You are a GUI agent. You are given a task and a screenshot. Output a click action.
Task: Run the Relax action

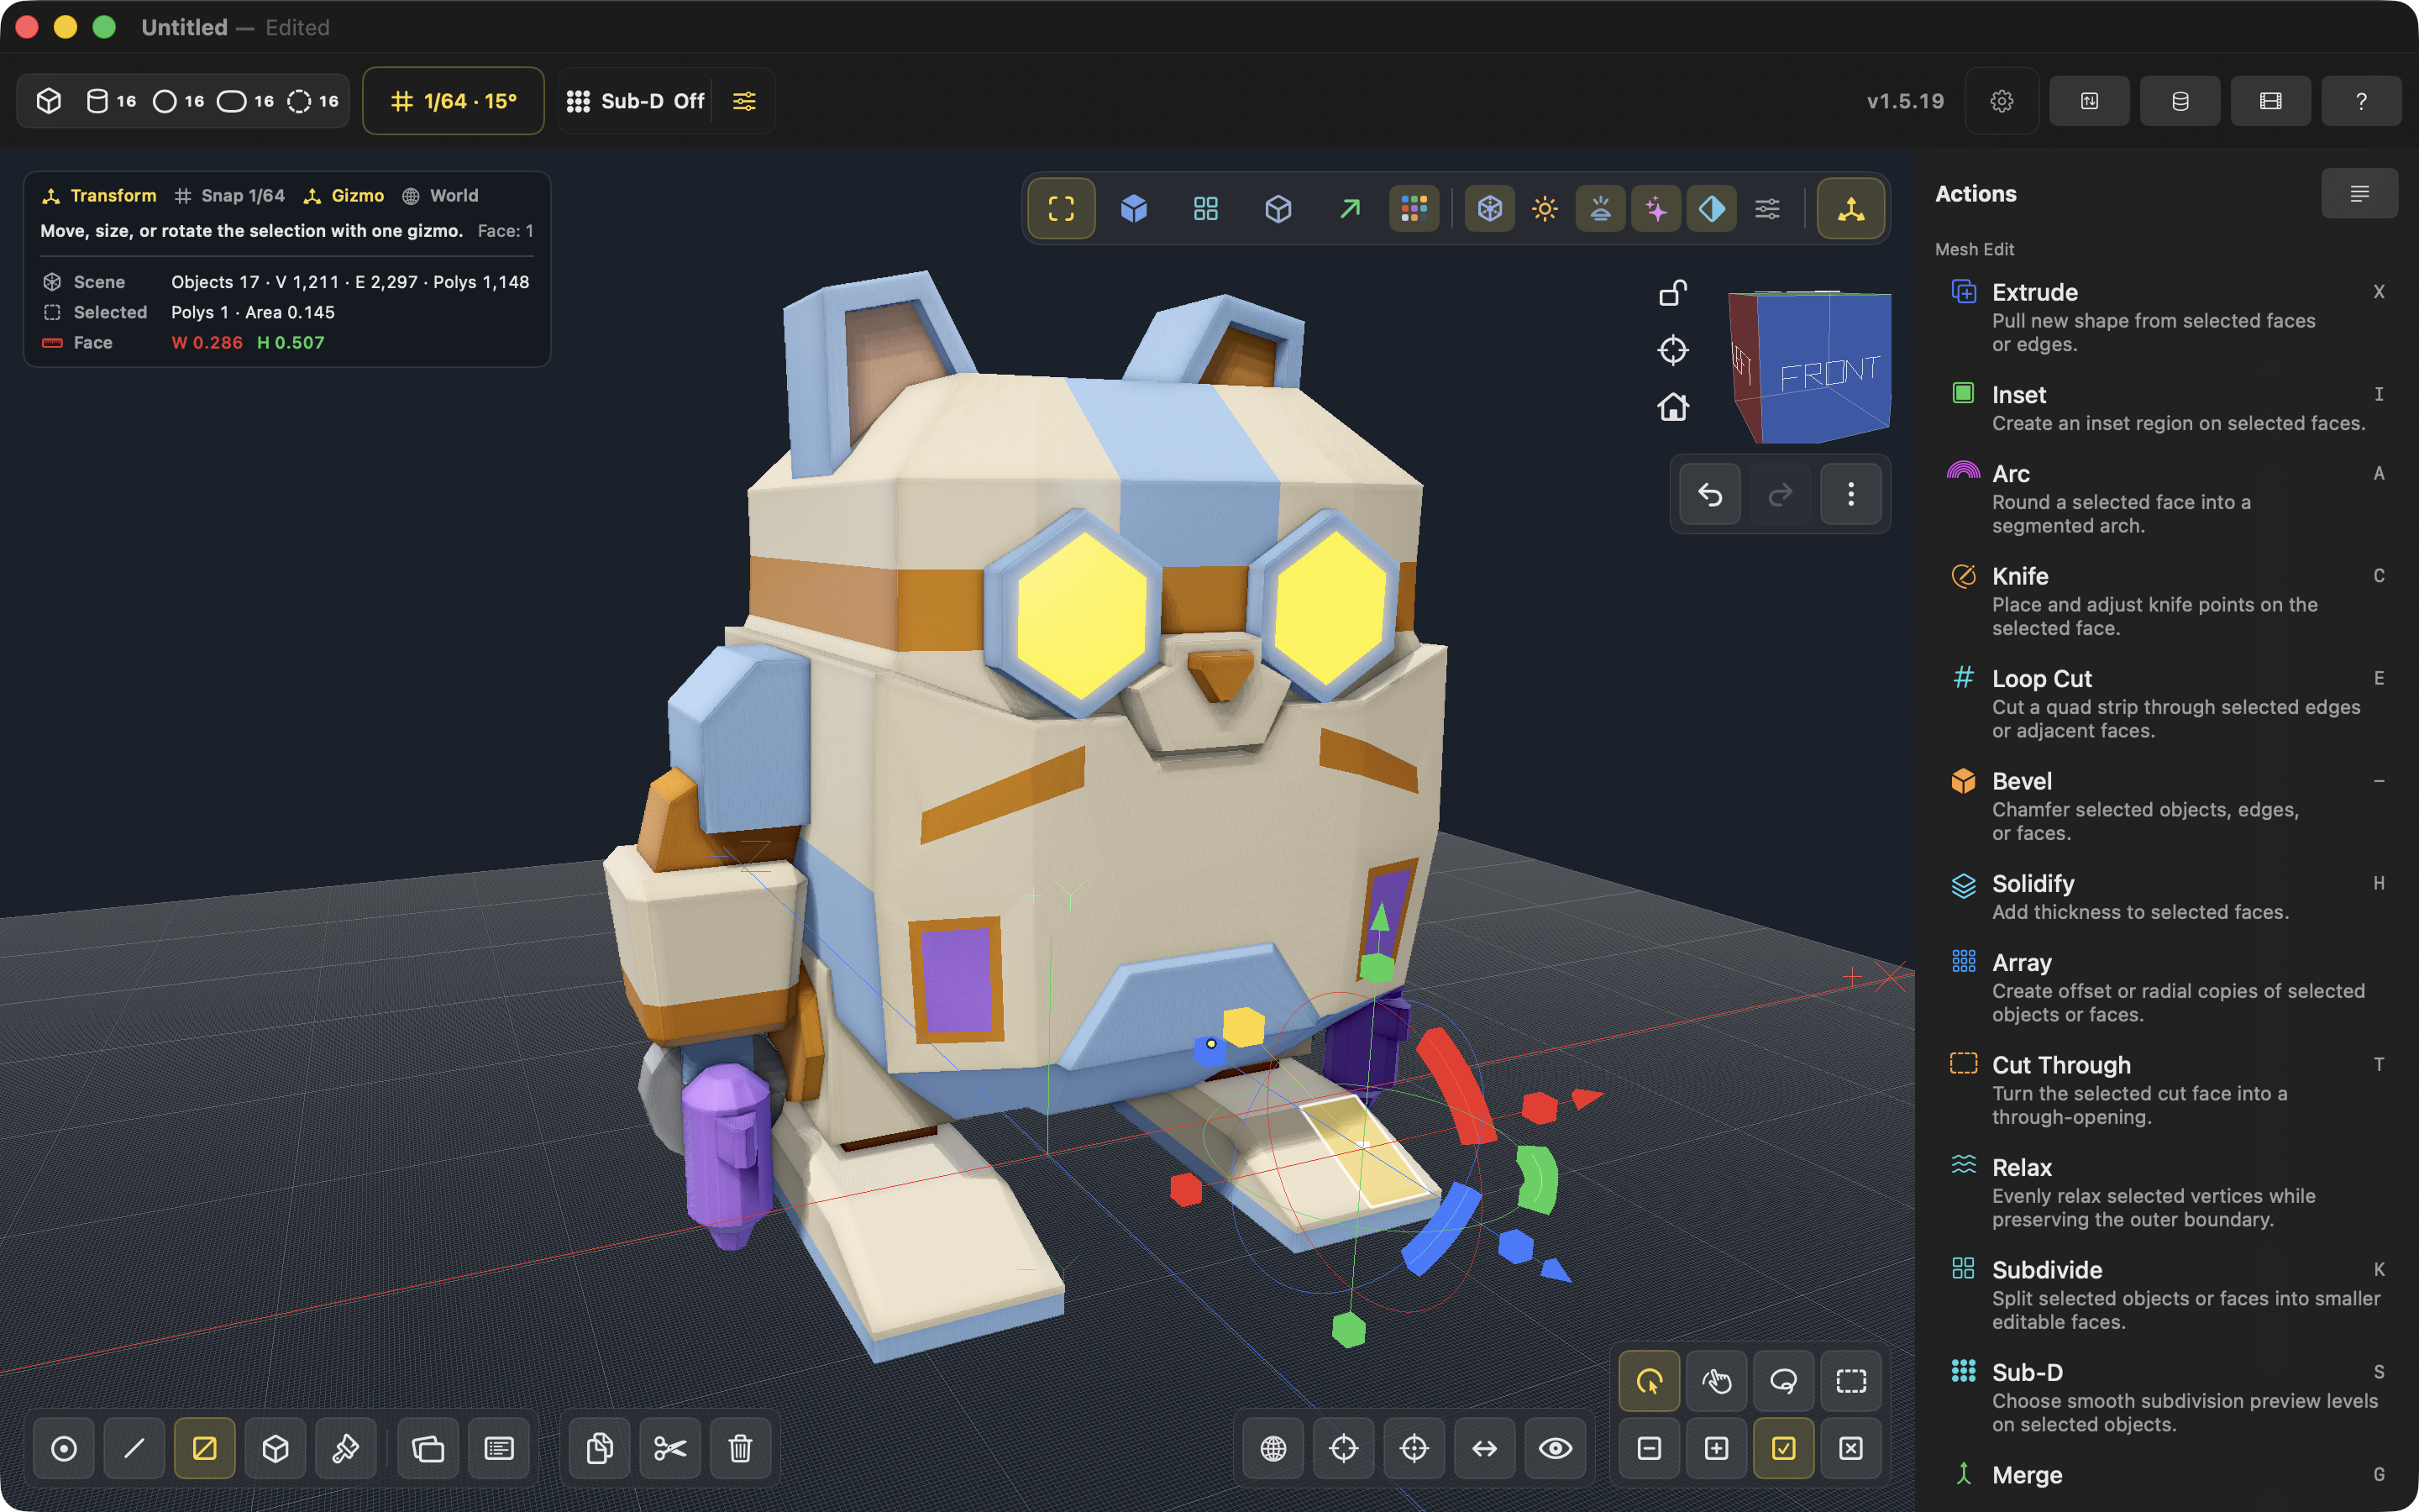(2165, 1192)
